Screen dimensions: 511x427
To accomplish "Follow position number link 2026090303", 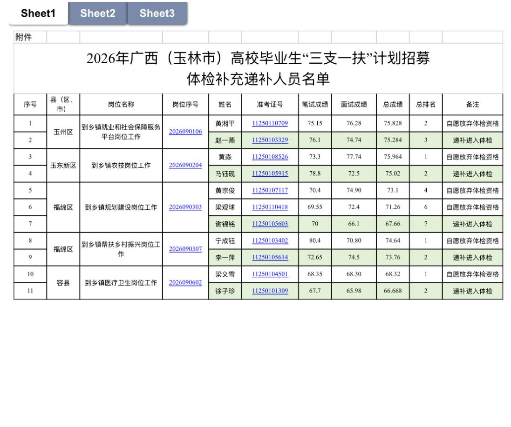I will [185, 207].
